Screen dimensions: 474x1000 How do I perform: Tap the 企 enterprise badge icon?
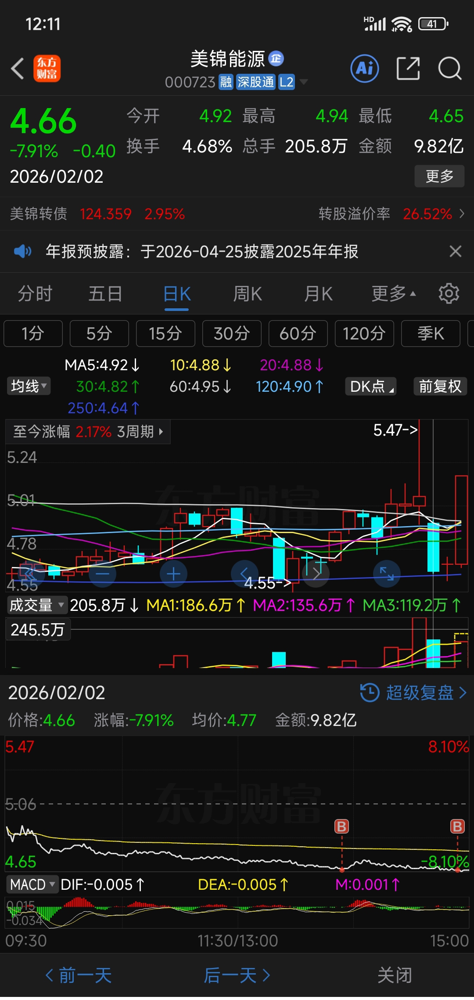(x=276, y=58)
